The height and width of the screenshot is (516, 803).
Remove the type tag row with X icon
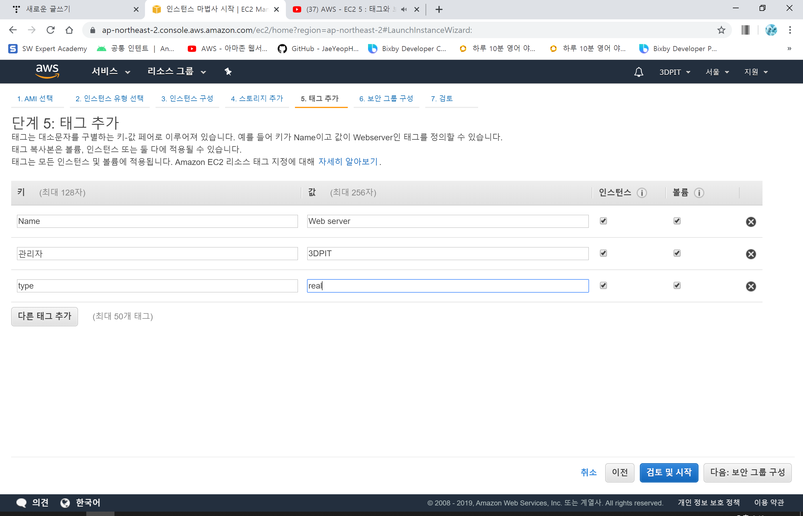(x=751, y=286)
